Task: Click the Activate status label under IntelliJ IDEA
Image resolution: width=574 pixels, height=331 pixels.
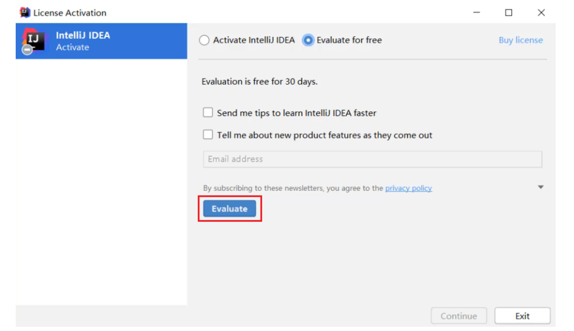Action: [x=72, y=47]
